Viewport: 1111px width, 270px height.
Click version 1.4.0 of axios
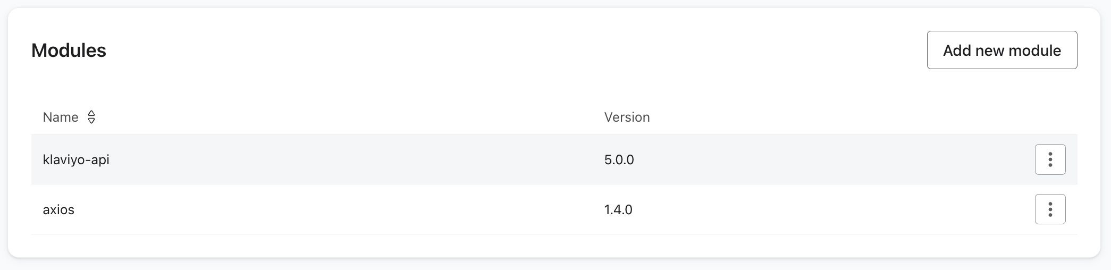[x=618, y=209]
